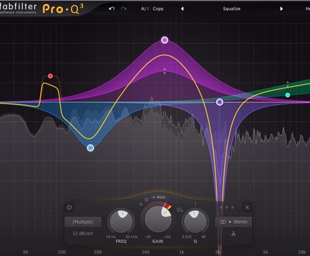Click the redo arrow icon

123,9
